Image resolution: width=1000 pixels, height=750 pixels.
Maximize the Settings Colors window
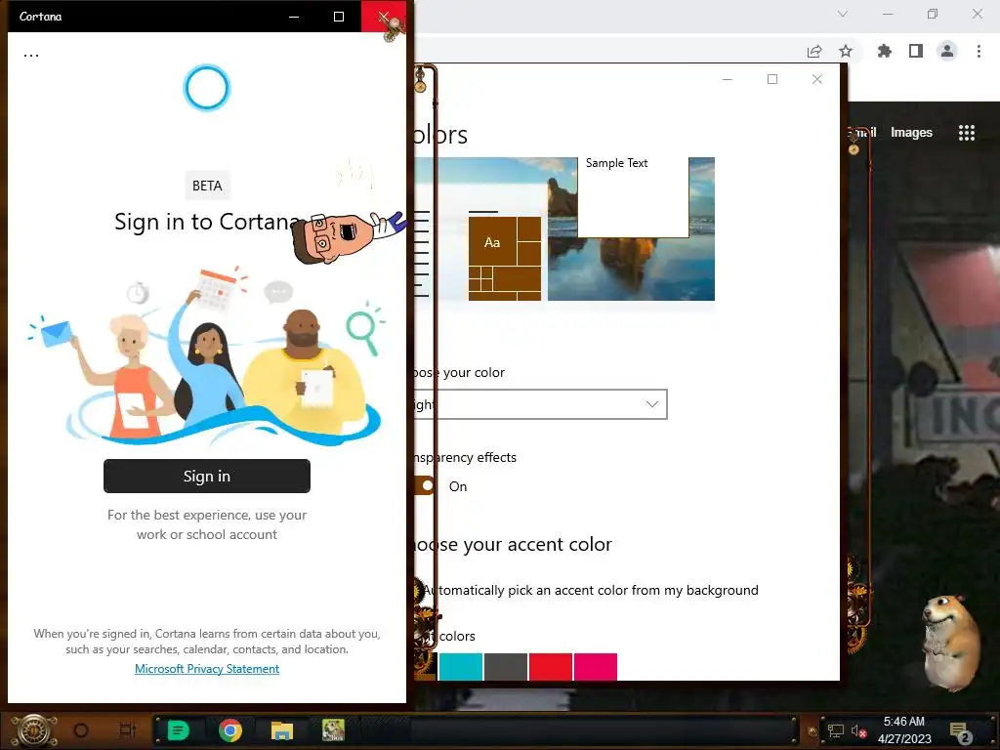coord(772,79)
